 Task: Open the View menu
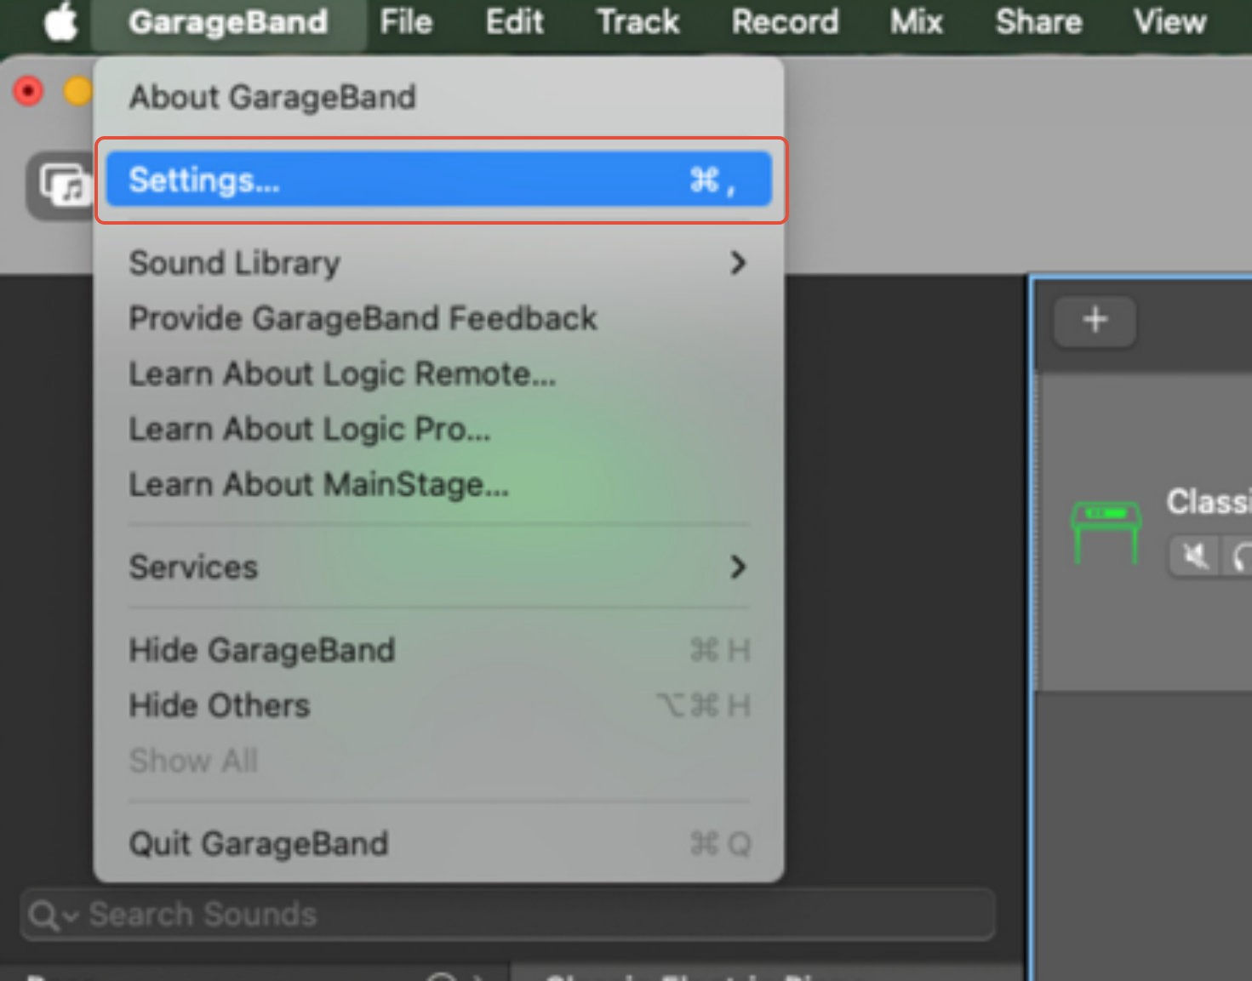pos(1169,22)
